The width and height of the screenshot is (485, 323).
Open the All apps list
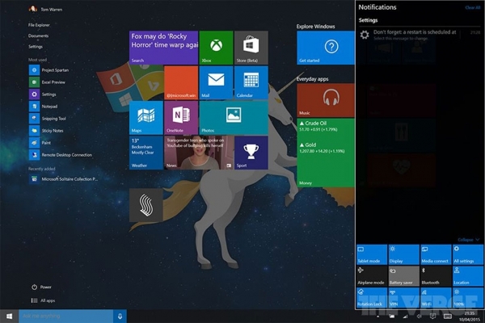(x=44, y=300)
